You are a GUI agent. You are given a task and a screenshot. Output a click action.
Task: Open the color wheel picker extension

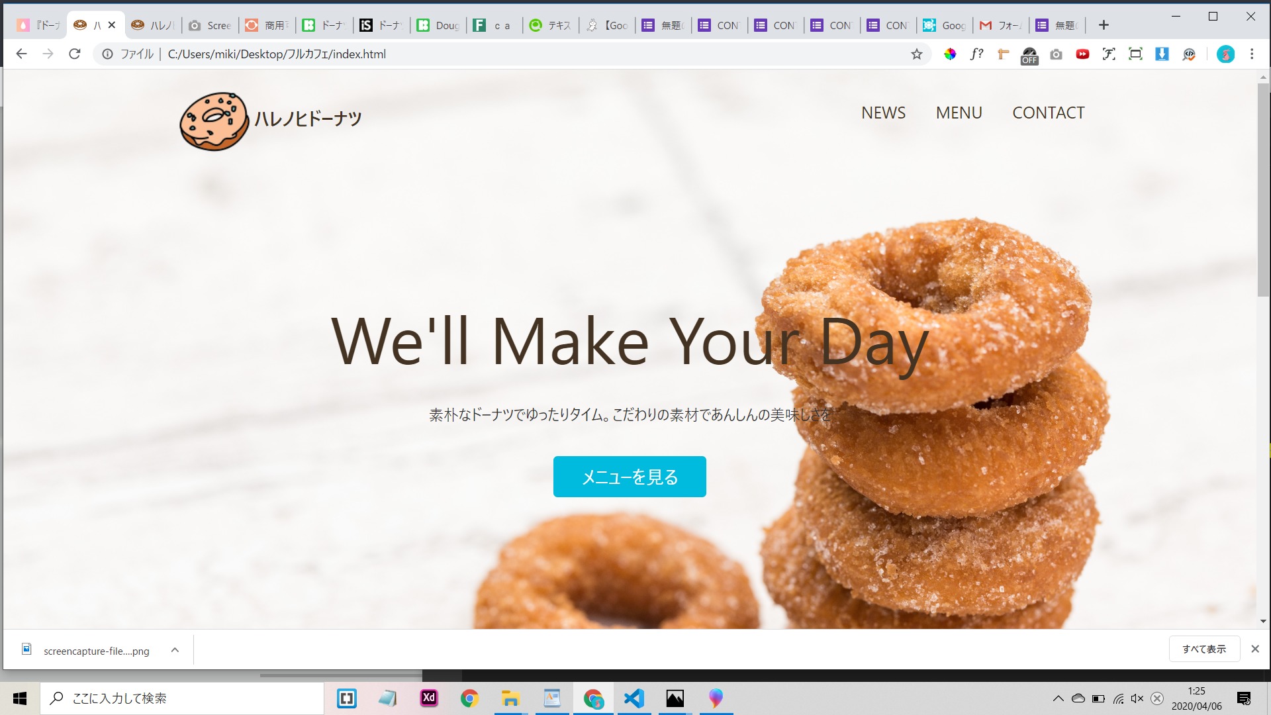pyautogui.click(x=950, y=54)
